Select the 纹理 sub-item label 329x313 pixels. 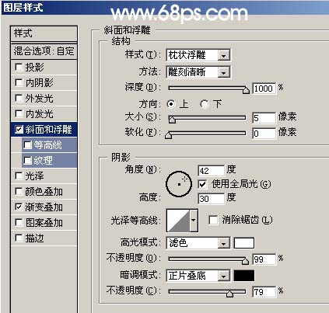tap(44, 161)
